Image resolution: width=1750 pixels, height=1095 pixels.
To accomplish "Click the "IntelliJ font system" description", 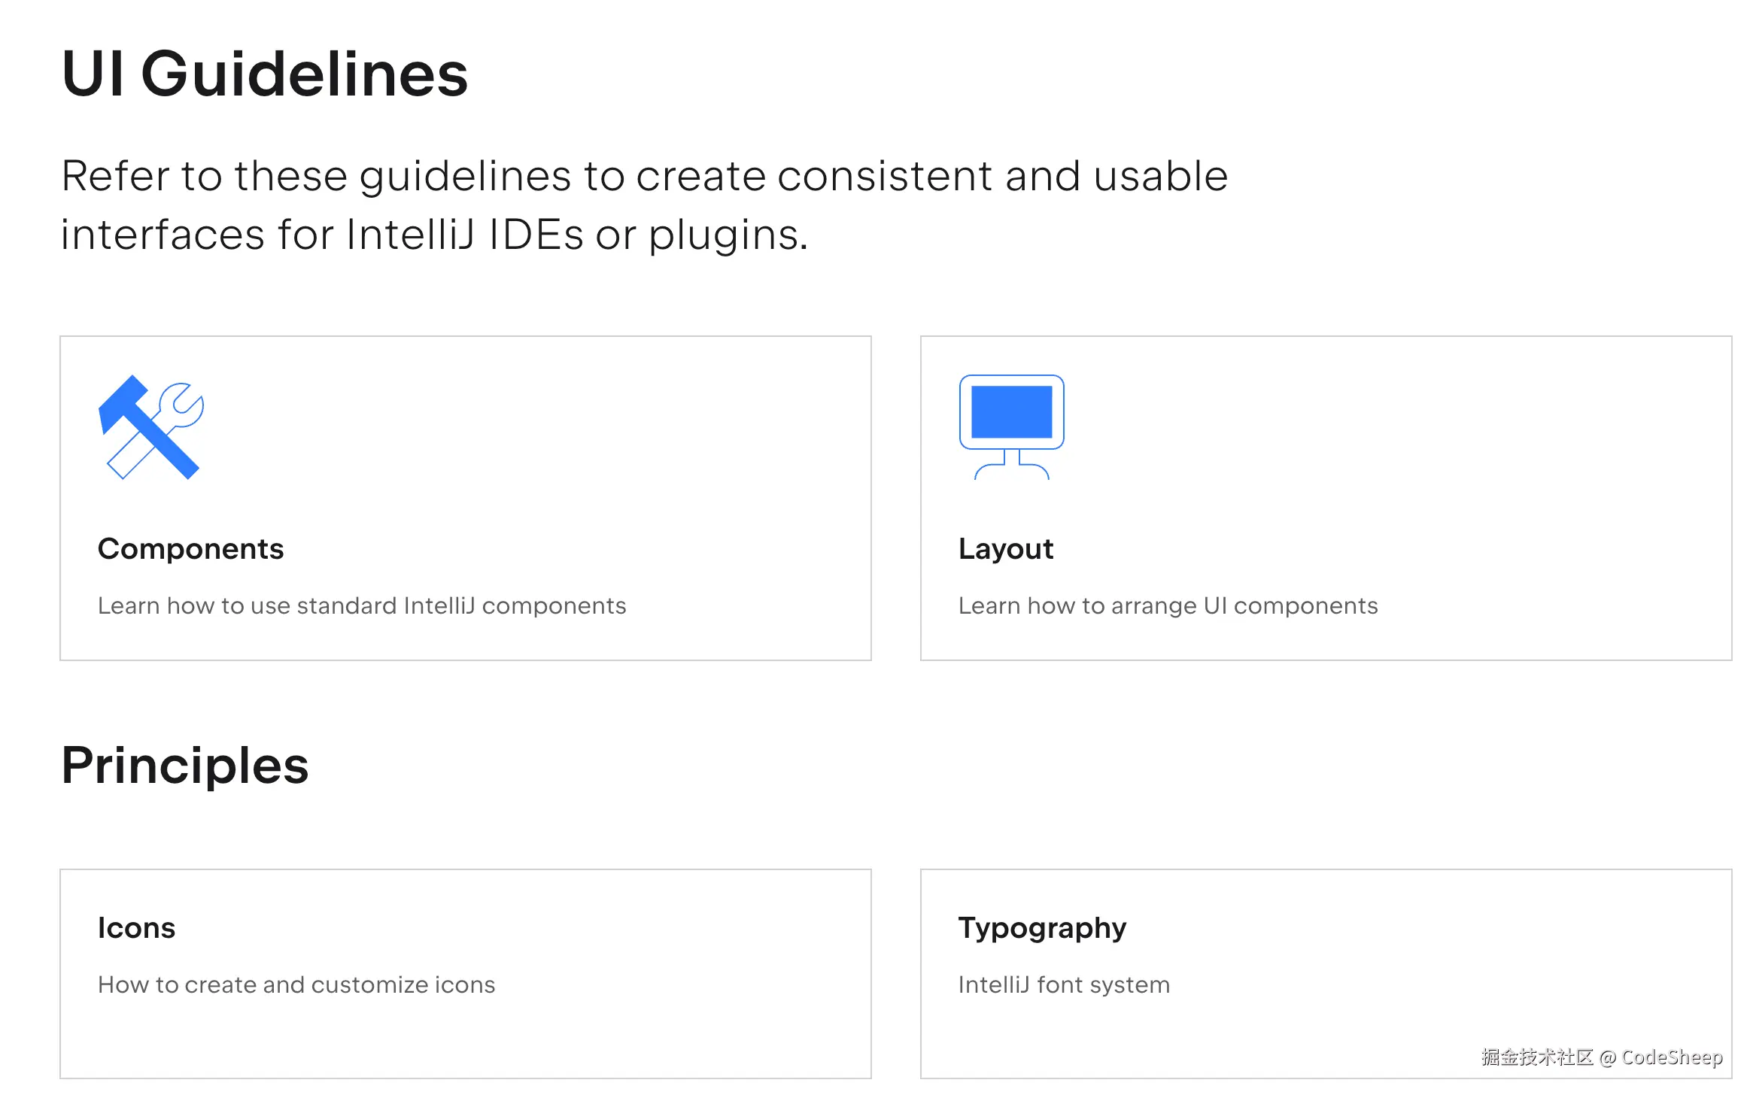I will (1065, 985).
